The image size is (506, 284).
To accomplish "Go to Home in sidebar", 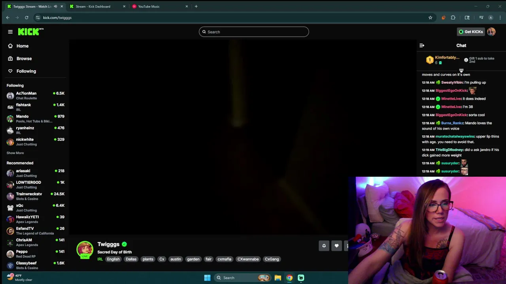I will pyautogui.click(x=23, y=46).
